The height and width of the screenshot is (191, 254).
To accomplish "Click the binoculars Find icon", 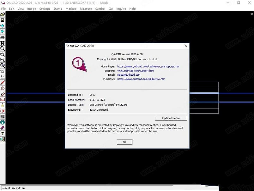I will point(3,43).
